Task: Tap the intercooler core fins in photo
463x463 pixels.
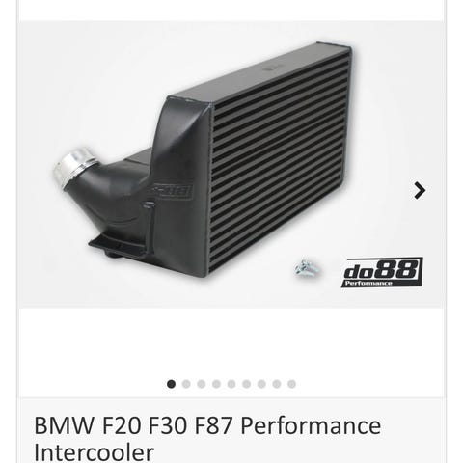Action: (x=280, y=161)
